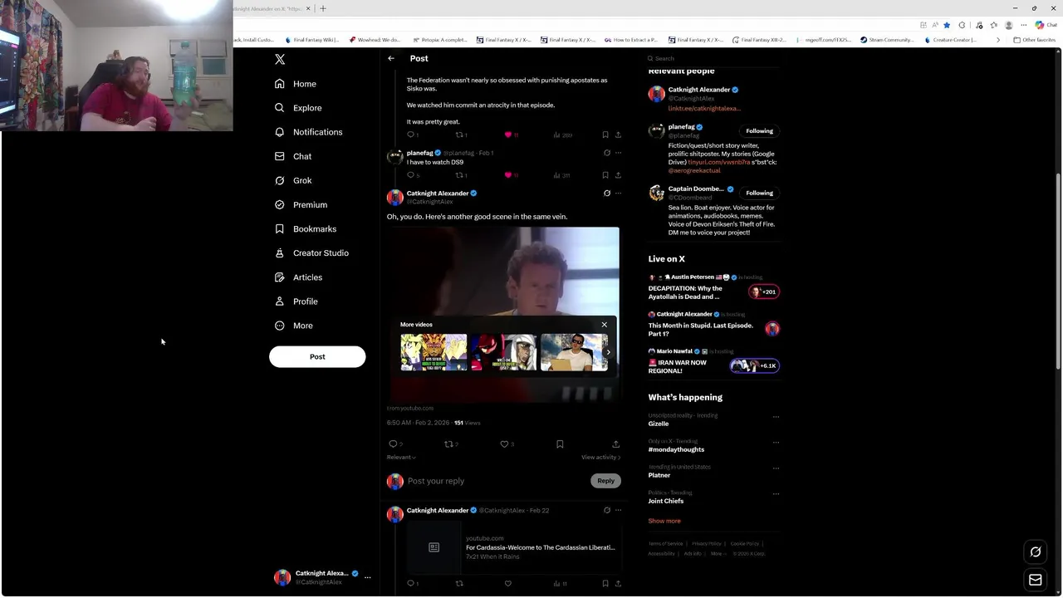1063x598 pixels.
Task: Bookmark the Federation apostates reply
Action: pyautogui.click(x=605, y=135)
